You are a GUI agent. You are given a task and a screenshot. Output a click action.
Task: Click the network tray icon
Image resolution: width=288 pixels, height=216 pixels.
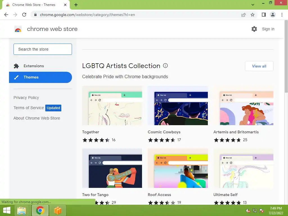click(x=255, y=211)
